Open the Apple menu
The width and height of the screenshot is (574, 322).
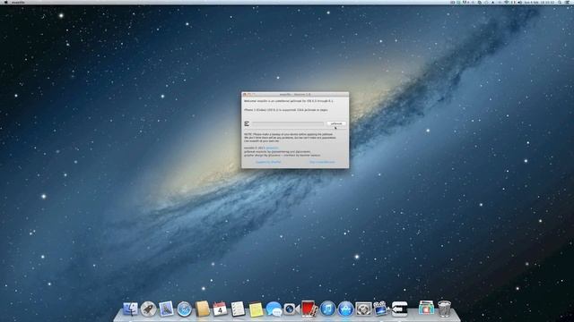5,2
